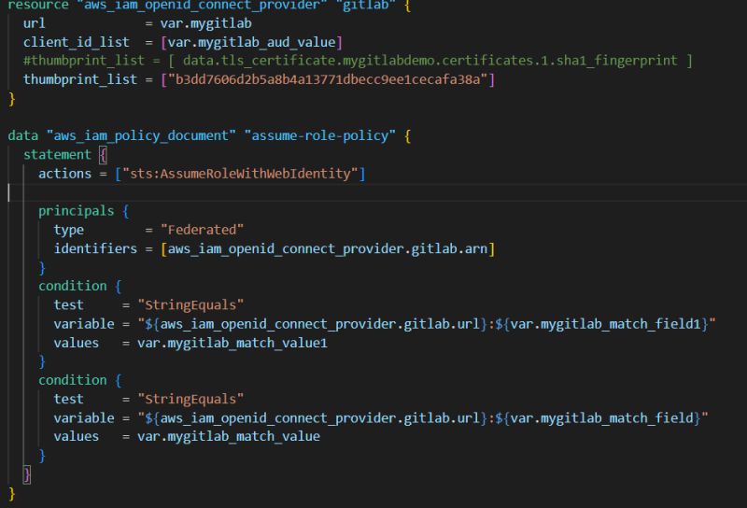Click the data keyword
This screenshot has width=747, height=508.
click(x=22, y=135)
